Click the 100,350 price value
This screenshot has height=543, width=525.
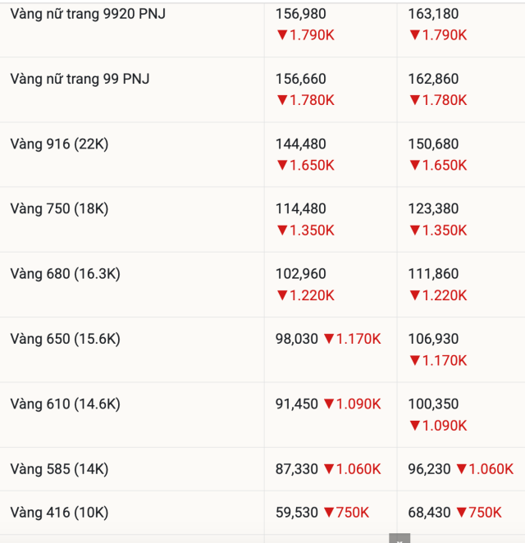coord(434,404)
